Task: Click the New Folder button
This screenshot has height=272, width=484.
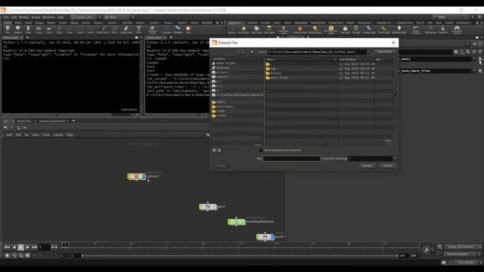Action: pyautogui.click(x=385, y=52)
